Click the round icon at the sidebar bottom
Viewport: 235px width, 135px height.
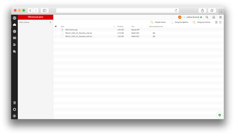tap(14, 116)
